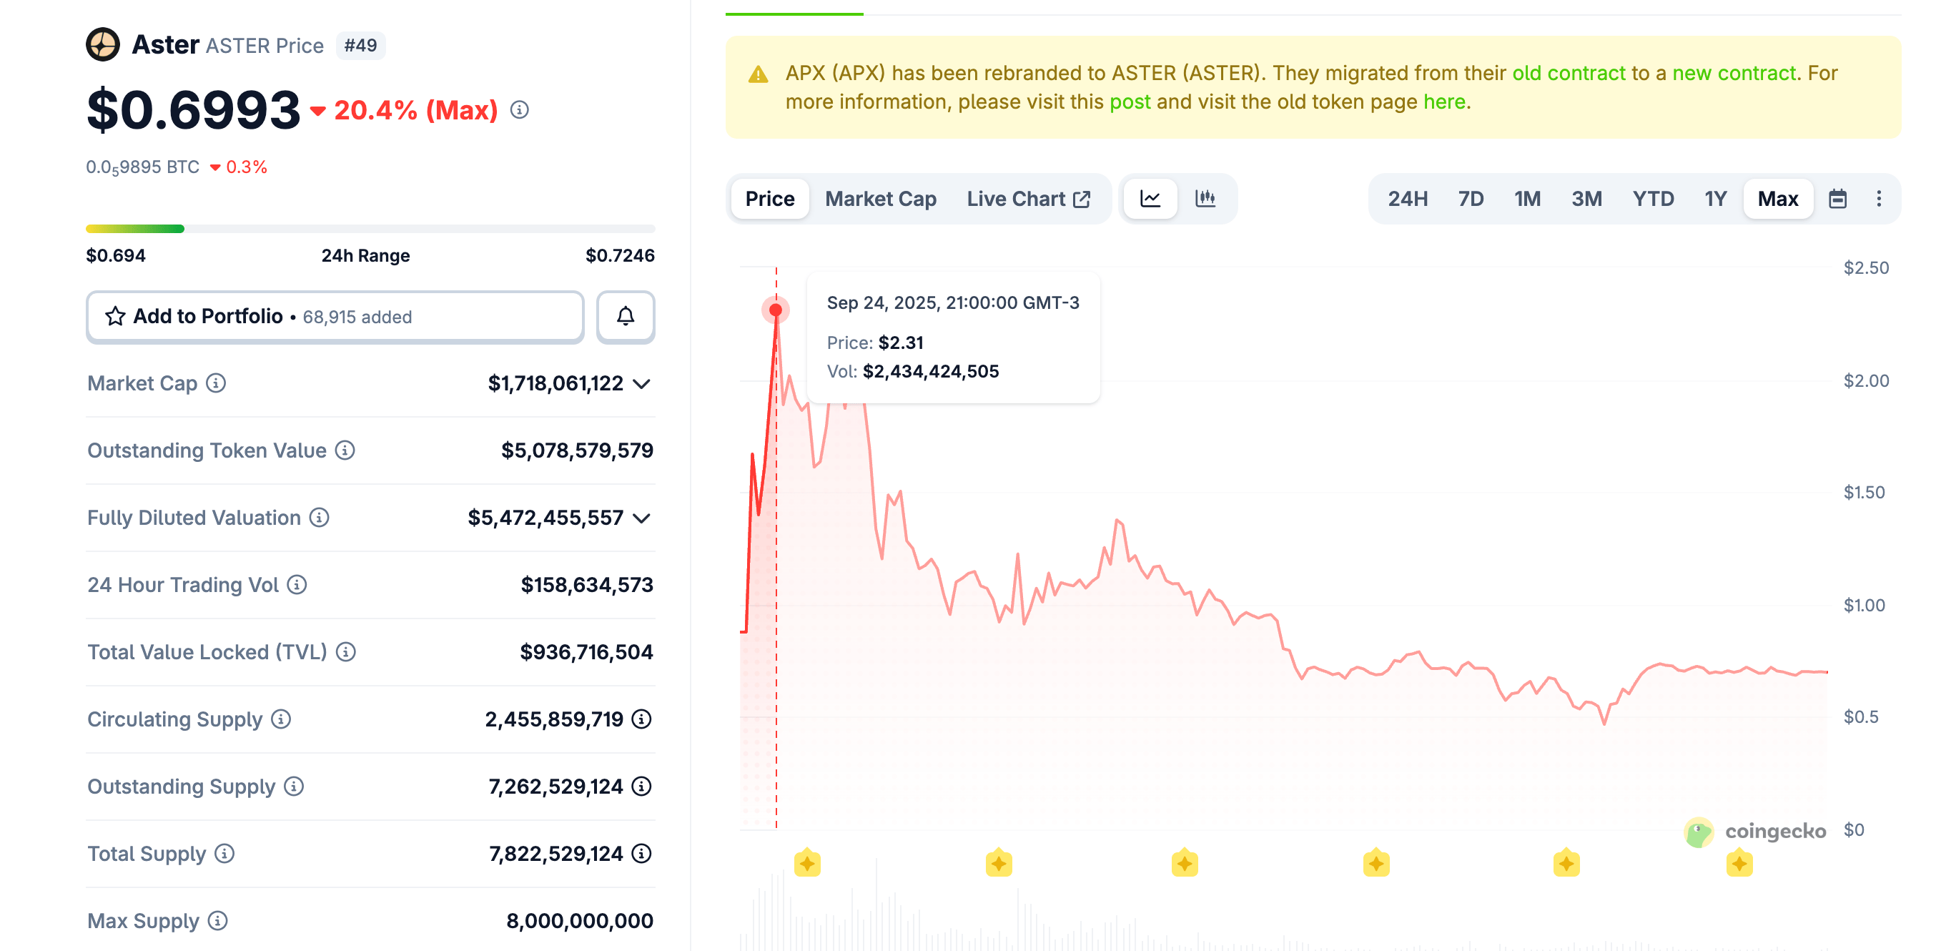Image resolution: width=1936 pixels, height=951 pixels.
Task: Click the 24h Range progress bar
Action: [x=370, y=229]
